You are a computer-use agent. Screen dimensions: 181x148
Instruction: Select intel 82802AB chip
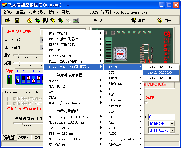tap(161, 72)
